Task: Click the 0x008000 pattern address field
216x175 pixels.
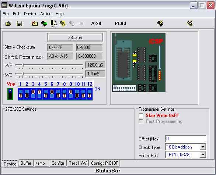Action: (90, 56)
